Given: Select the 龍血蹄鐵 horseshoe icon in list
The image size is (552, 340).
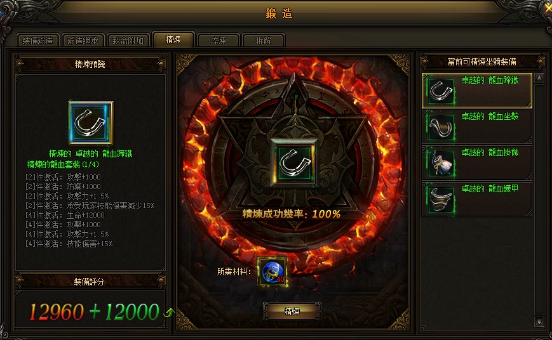Looking at the screenshot, I should tap(441, 91).
